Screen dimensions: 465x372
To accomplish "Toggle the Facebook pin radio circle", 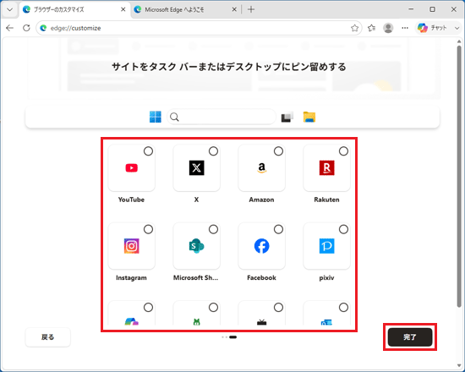I will pos(278,229).
